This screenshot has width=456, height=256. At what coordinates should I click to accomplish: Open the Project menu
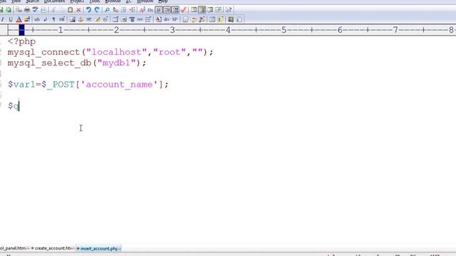77,1
